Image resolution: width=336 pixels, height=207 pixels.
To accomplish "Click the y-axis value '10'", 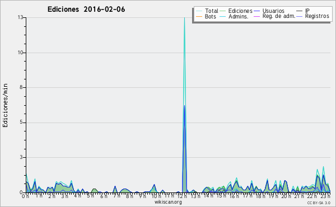I will coord(20,53).
